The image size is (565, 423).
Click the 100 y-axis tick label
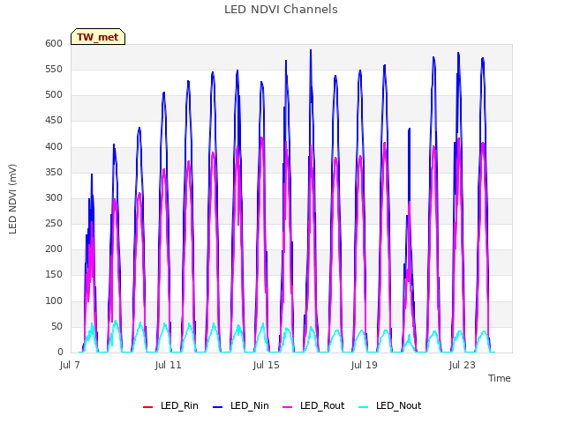point(54,301)
